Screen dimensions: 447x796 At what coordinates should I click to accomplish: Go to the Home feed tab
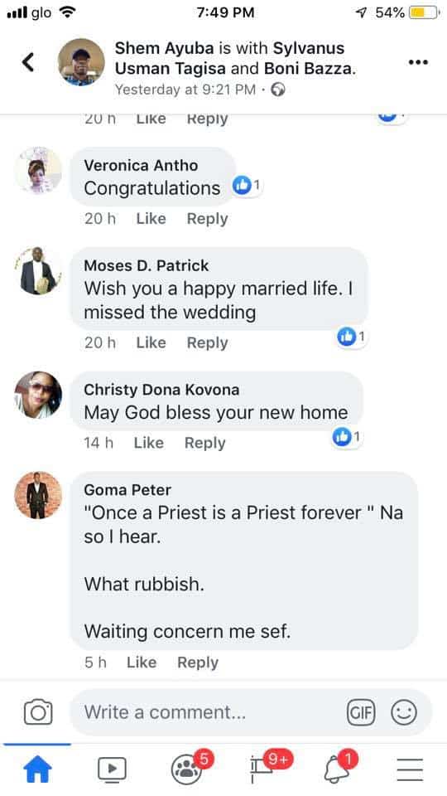38,769
